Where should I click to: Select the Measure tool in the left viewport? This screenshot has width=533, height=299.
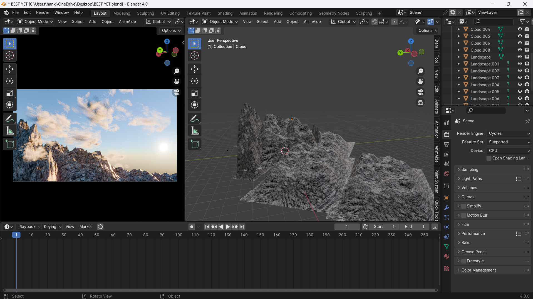(x=10, y=131)
